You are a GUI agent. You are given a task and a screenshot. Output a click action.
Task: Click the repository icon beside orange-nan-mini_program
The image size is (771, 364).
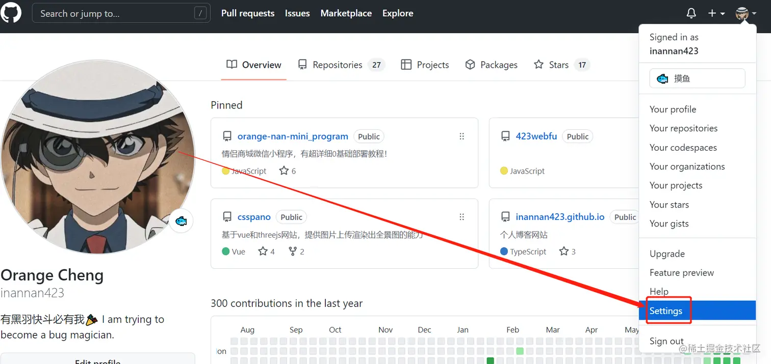point(227,136)
